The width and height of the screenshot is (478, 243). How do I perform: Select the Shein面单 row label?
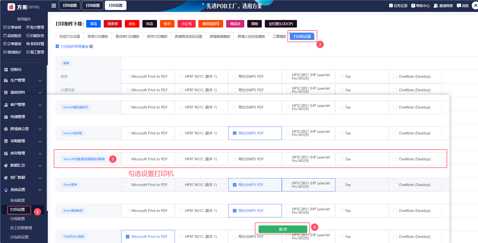point(70,185)
